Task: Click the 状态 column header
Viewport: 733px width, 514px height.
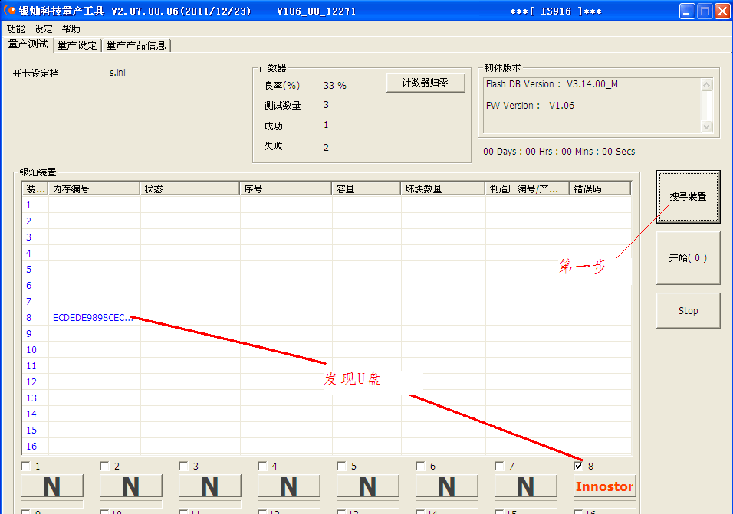Action: click(x=190, y=188)
